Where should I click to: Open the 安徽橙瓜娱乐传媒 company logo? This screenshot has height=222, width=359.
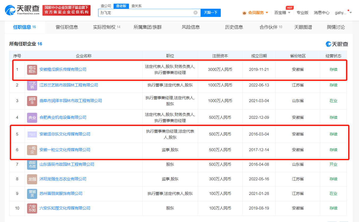(x=32, y=69)
